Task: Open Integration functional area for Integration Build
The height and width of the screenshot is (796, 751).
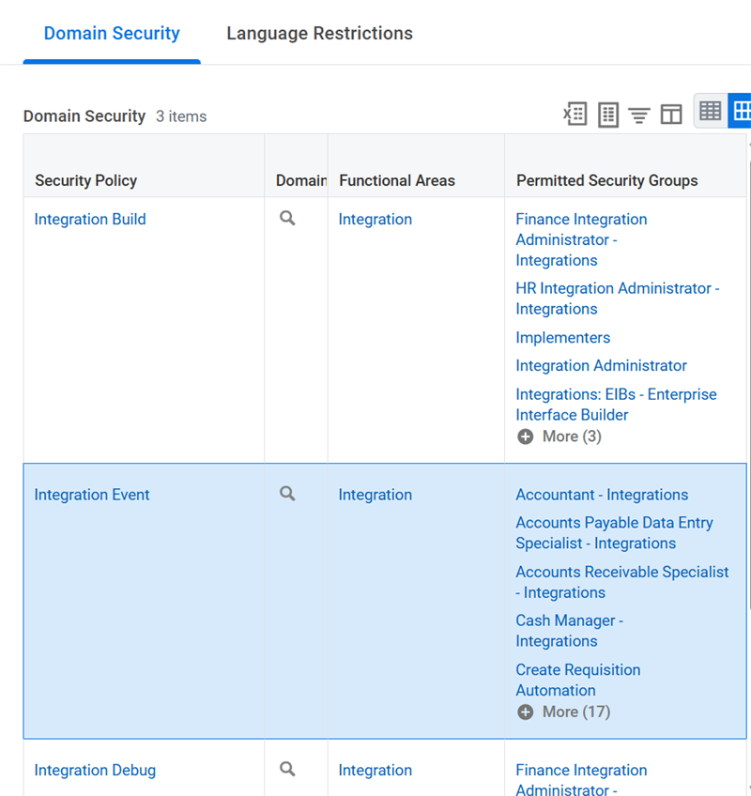Action: tap(375, 220)
